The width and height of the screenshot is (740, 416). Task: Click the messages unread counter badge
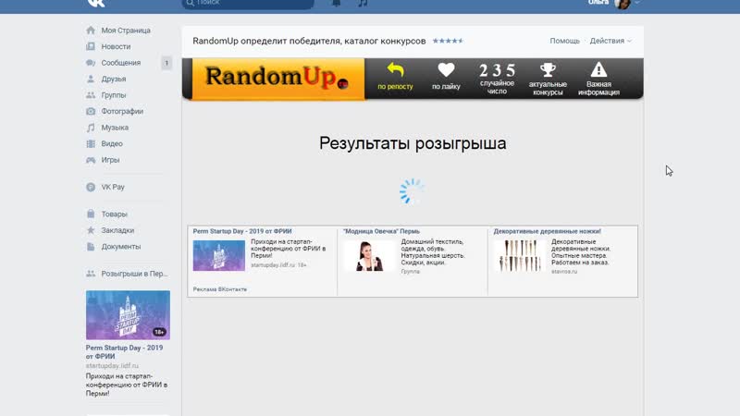pyautogui.click(x=166, y=63)
